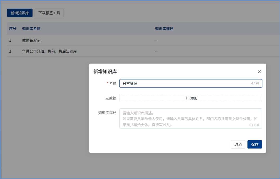Select row number 1 in the table
The height and width of the screenshot is (179, 280).
click(10, 40)
